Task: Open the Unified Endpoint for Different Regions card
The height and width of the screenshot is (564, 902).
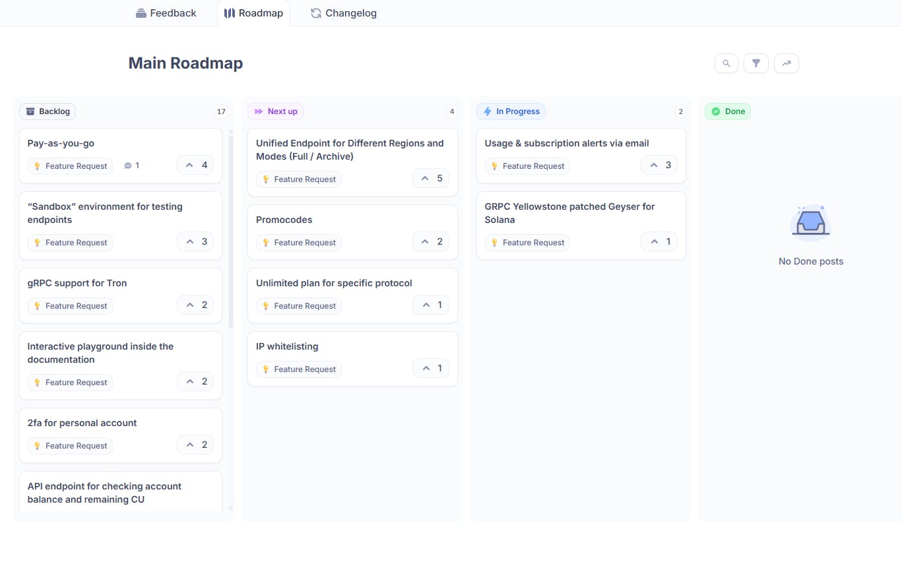Action: 350,150
